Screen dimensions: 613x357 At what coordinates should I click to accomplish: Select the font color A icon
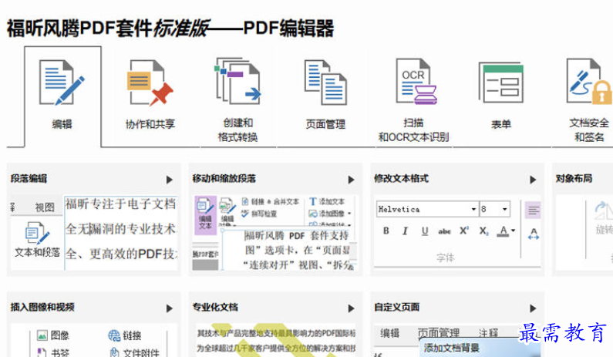504,231
